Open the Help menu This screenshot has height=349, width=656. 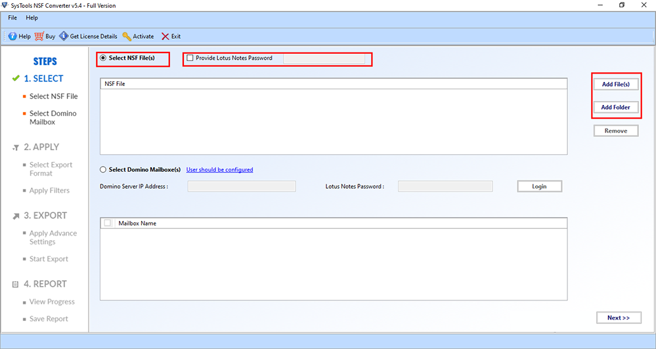[x=32, y=18]
